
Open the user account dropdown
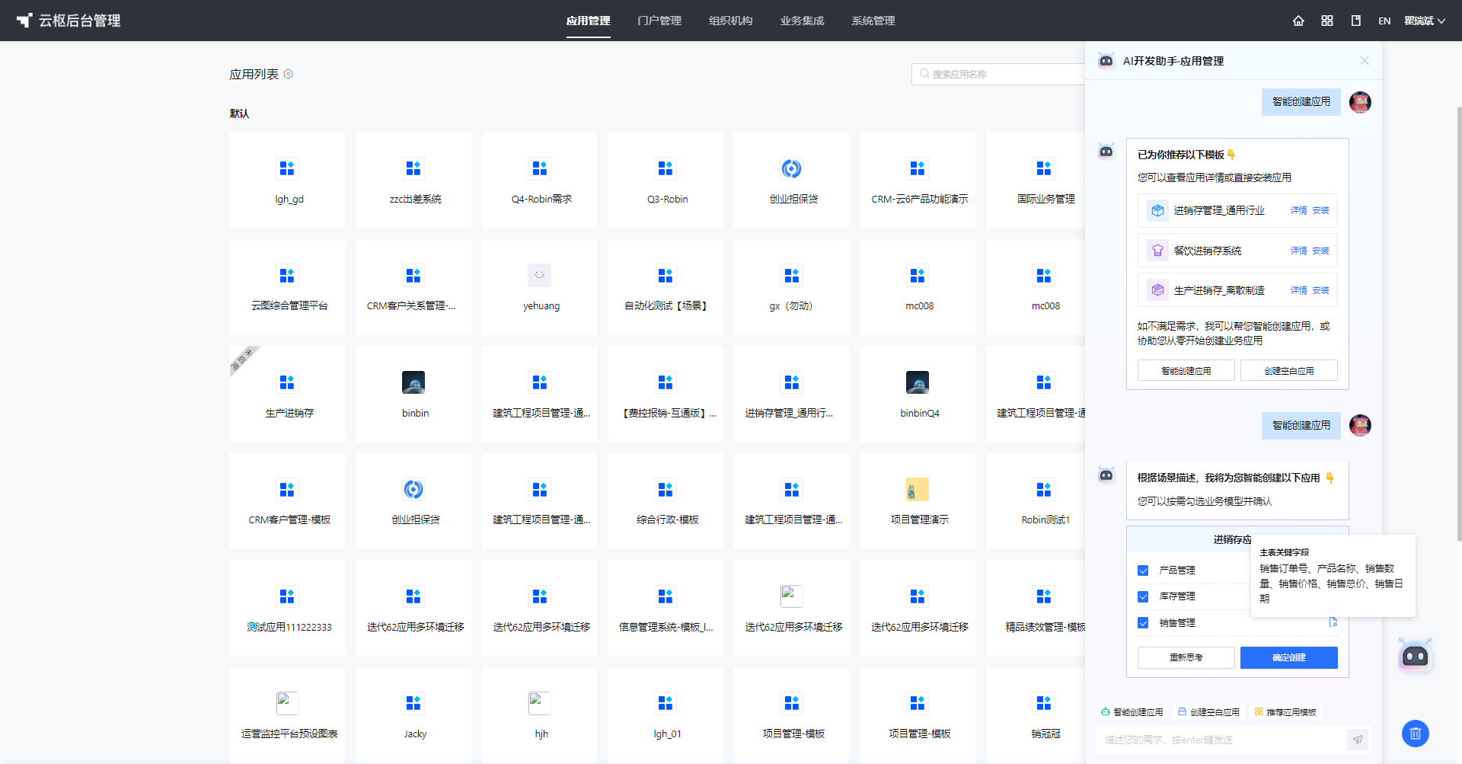pyautogui.click(x=1425, y=21)
